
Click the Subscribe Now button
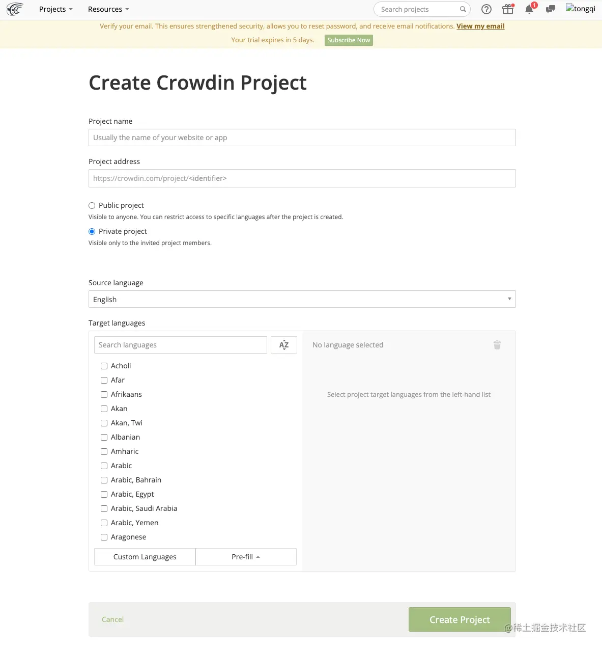pyautogui.click(x=349, y=40)
